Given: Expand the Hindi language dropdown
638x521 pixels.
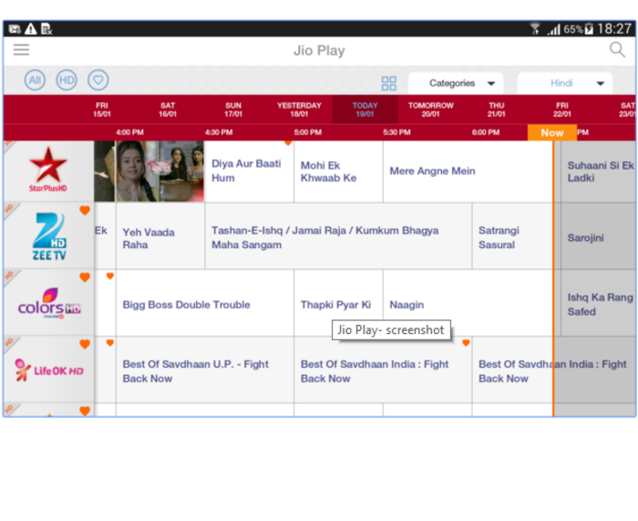Looking at the screenshot, I should pos(565,83).
